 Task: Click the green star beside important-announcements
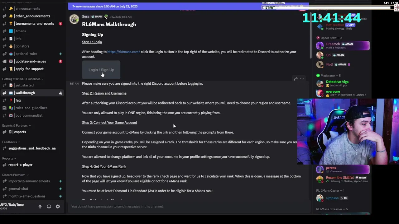click(x=60, y=181)
